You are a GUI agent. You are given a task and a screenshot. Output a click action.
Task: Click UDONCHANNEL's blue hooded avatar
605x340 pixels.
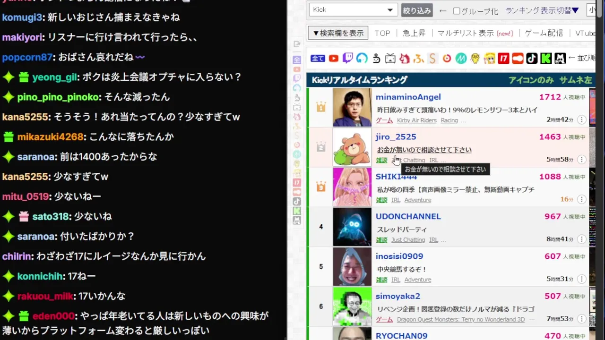point(352,227)
